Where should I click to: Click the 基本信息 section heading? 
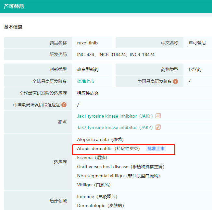click(13, 27)
